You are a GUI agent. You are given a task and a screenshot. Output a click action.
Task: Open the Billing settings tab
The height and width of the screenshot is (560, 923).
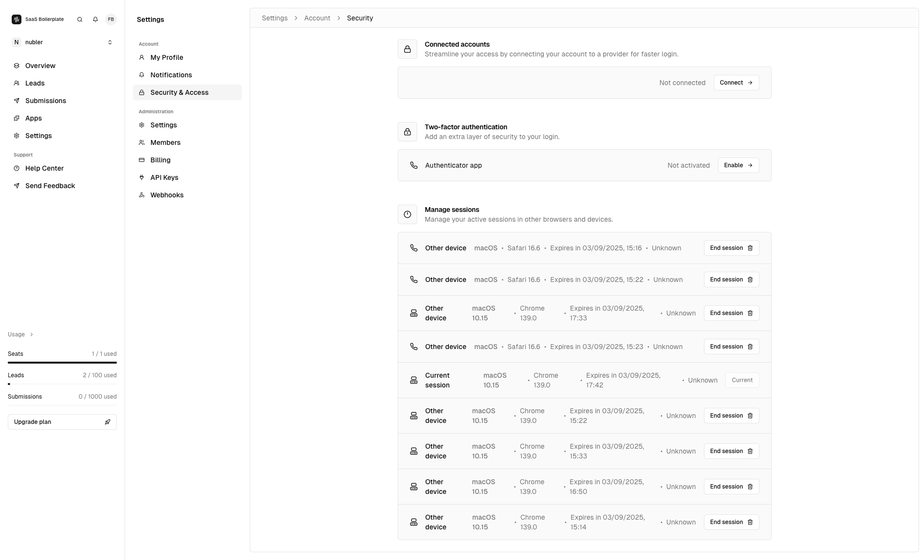pyautogui.click(x=160, y=160)
